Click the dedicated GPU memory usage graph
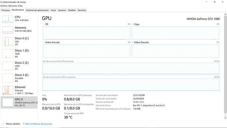 click(131, 69)
